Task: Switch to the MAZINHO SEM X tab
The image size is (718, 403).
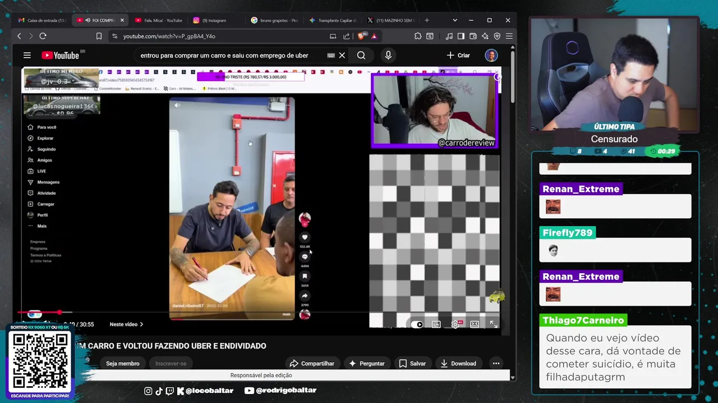Action: coord(392,20)
